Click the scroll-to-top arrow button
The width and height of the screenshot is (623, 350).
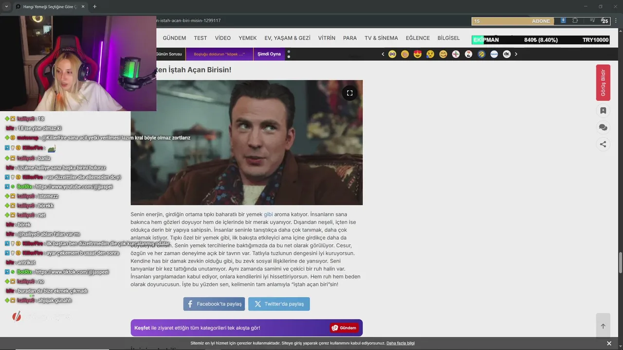(603, 326)
